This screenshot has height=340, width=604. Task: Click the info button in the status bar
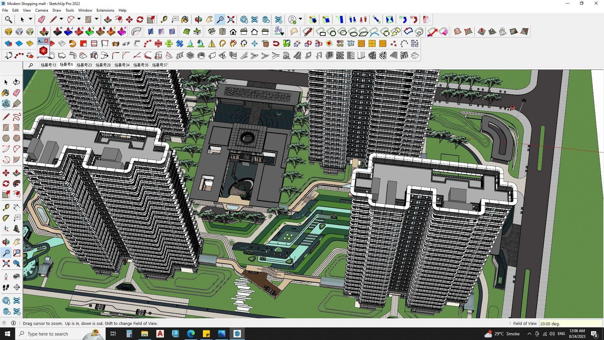pos(13,323)
